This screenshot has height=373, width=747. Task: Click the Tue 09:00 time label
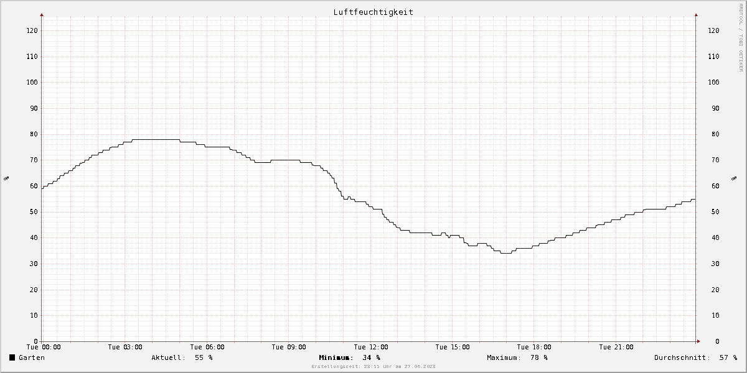289,347
